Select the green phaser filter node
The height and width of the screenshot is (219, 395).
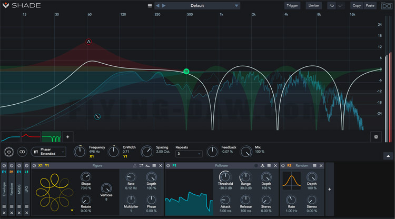click(186, 72)
